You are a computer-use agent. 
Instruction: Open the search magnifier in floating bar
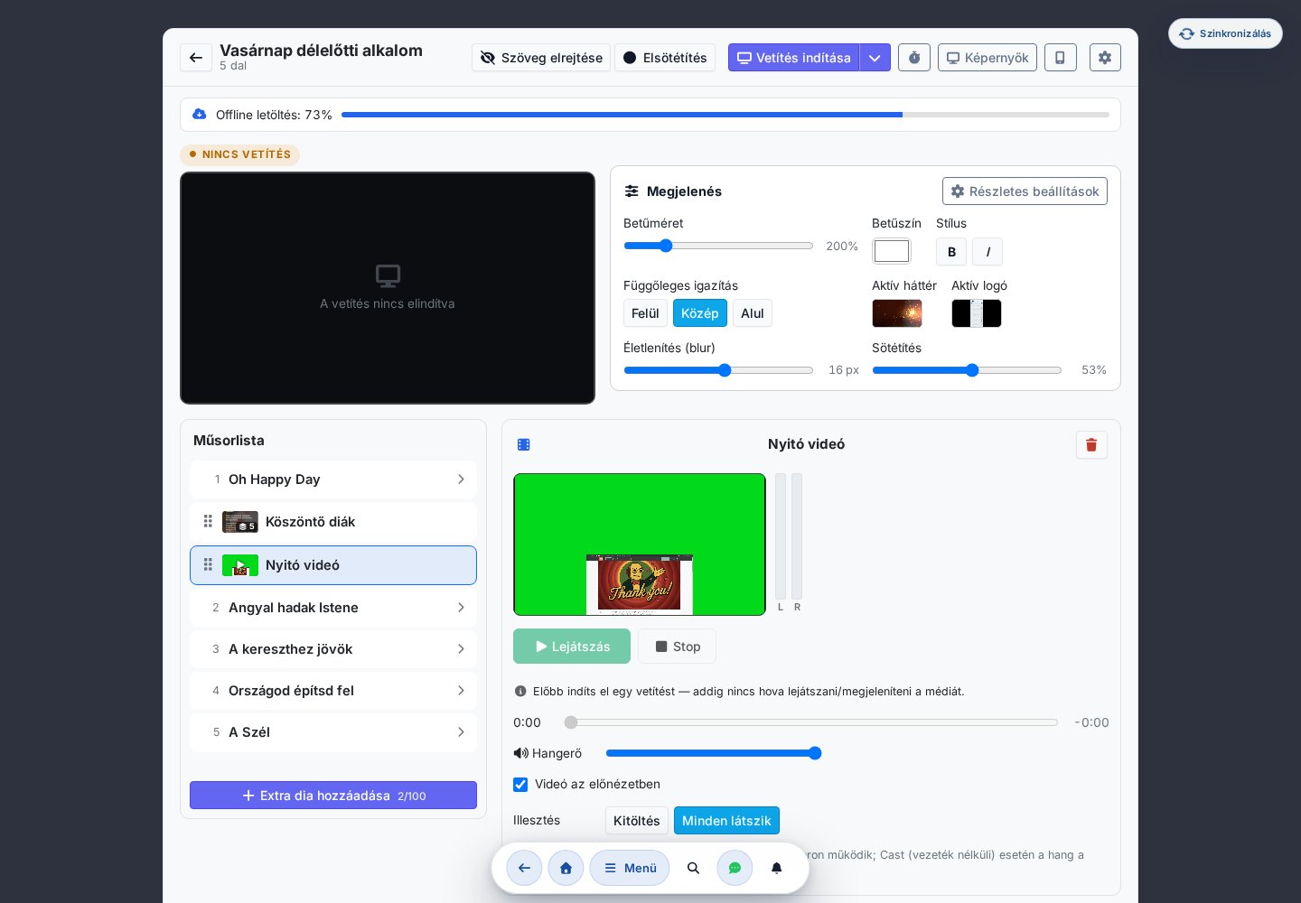pyautogui.click(x=693, y=868)
